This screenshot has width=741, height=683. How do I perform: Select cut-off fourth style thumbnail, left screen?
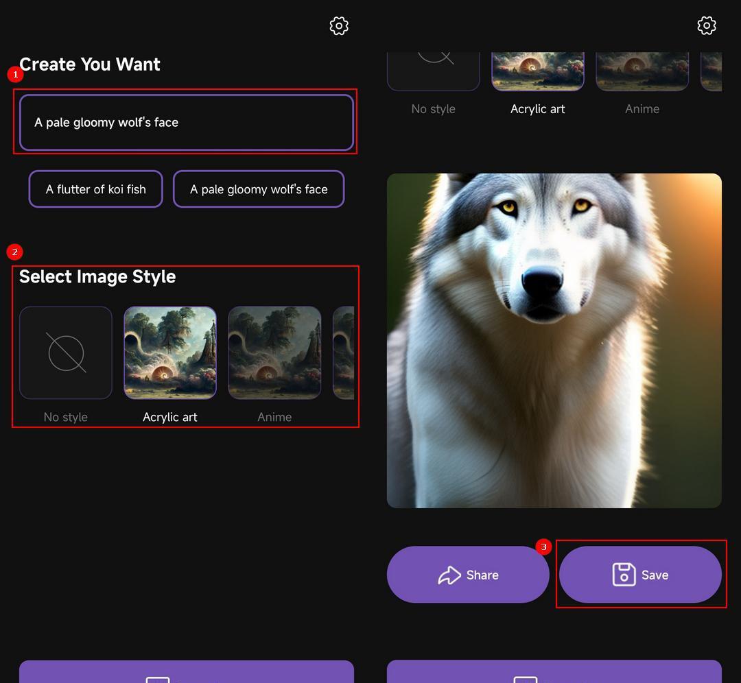point(344,353)
